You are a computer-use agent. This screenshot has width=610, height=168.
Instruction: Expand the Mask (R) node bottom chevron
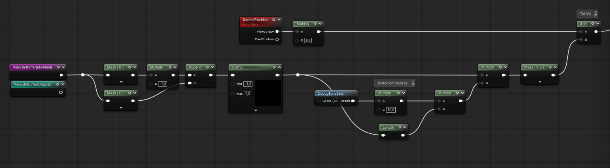121,82
